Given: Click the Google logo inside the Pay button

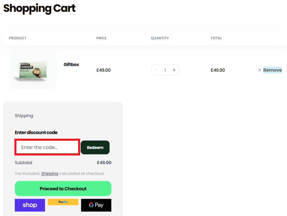Looking at the screenshot, I should pos(91,205).
